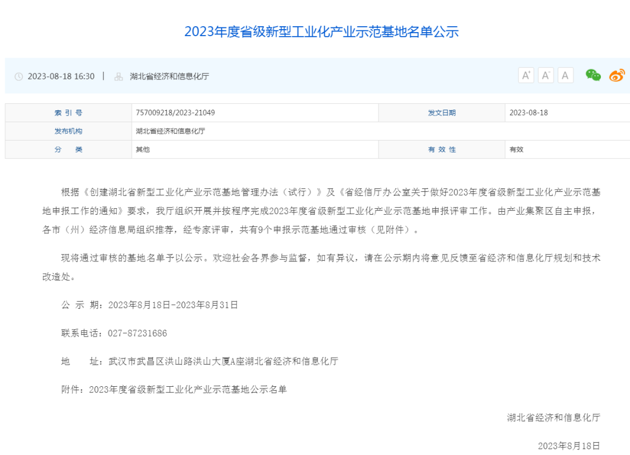Click the 索引号 label cell
The image size is (630, 455).
68,113
